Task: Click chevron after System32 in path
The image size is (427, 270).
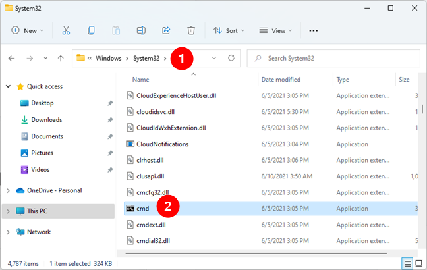Action: pos(165,58)
